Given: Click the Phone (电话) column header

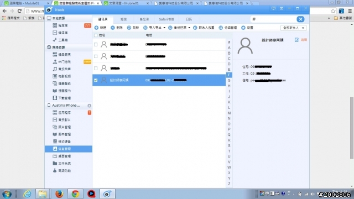Looking at the screenshot, I should click(149, 35).
